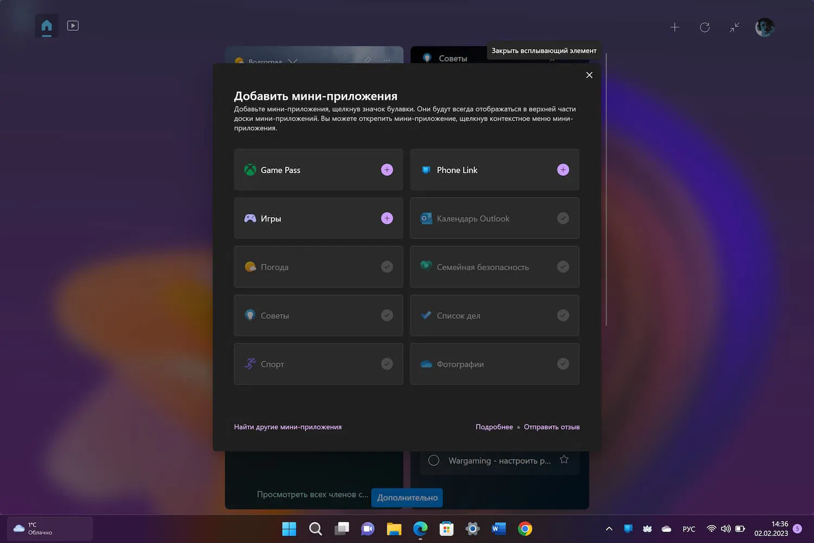Mark Wargaming task as complete
The width and height of the screenshot is (814, 543).
pos(434,460)
